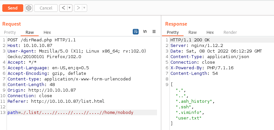Screen dimensions: 274x130
Task: Switch Request view to Hex tab
Action: [47, 32]
